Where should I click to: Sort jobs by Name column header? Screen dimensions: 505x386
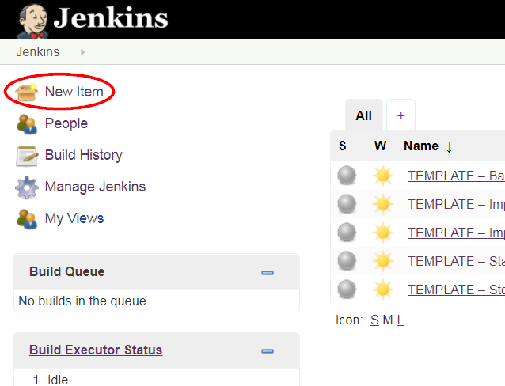click(x=421, y=146)
